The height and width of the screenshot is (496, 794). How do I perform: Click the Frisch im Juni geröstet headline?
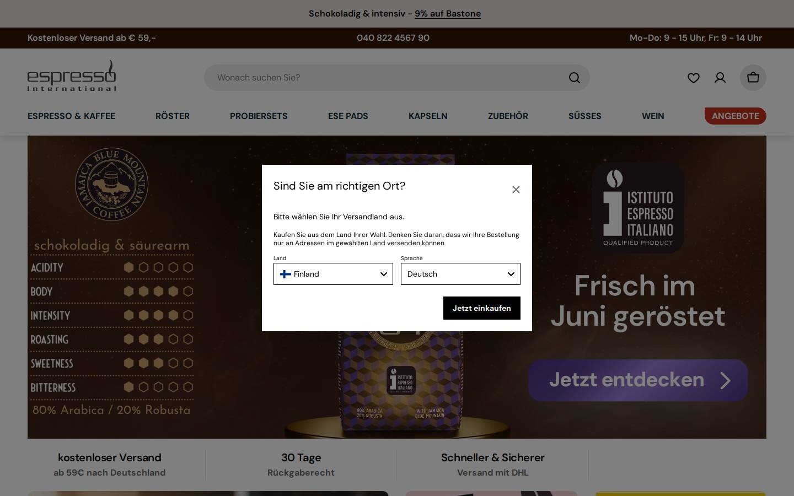(x=637, y=301)
